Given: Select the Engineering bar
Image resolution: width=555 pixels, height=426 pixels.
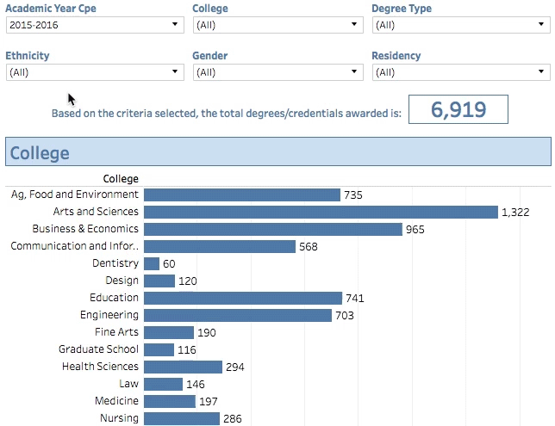Looking at the screenshot, I should coord(238,315).
